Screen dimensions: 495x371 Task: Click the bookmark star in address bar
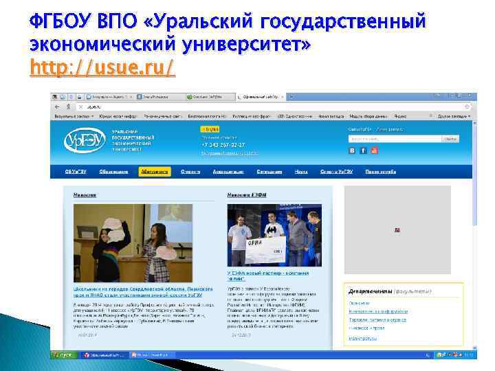pos(467,107)
